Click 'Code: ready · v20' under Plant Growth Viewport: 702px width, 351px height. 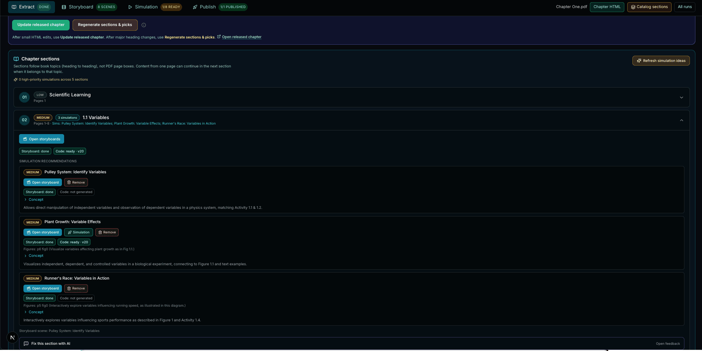pyautogui.click(x=74, y=242)
